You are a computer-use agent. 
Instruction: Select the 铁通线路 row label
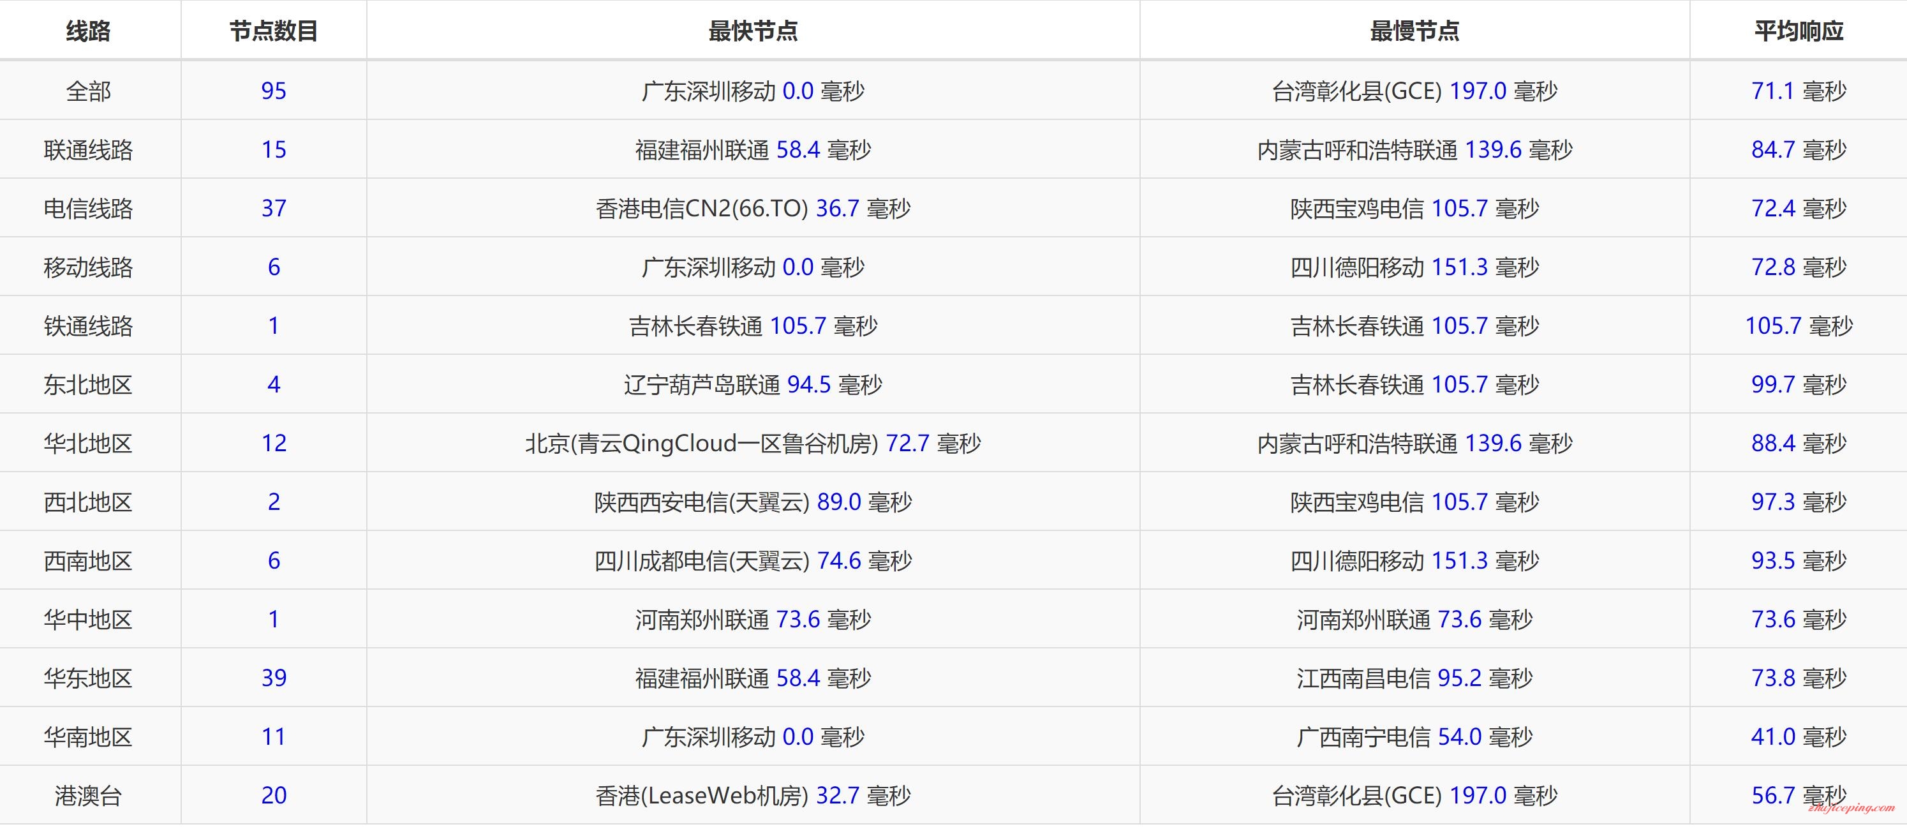point(88,325)
